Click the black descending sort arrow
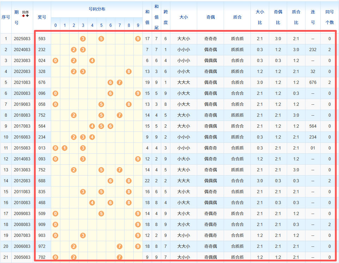 click(x=28, y=16)
